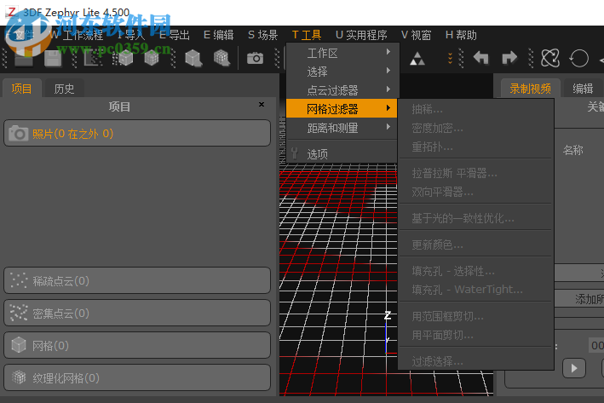This screenshot has width=604, height=403.
Task: Click the camera snapshot toolbar icon
Action: click(x=255, y=59)
